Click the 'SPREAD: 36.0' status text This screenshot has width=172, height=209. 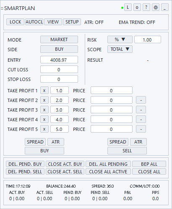[x=103, y=186]
